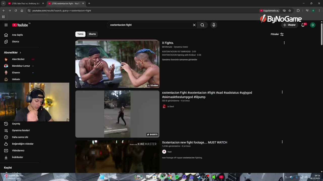Viewport: 323px width, 181px height.
Task: Close the xxxtentacion fight browser tab
Action: click(83, 4)
